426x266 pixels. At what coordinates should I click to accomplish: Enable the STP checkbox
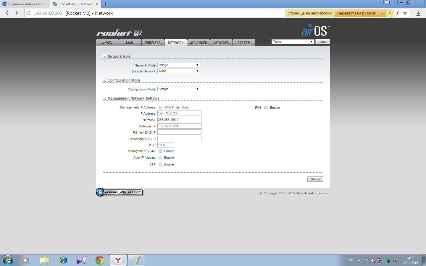tap(160, 164)
